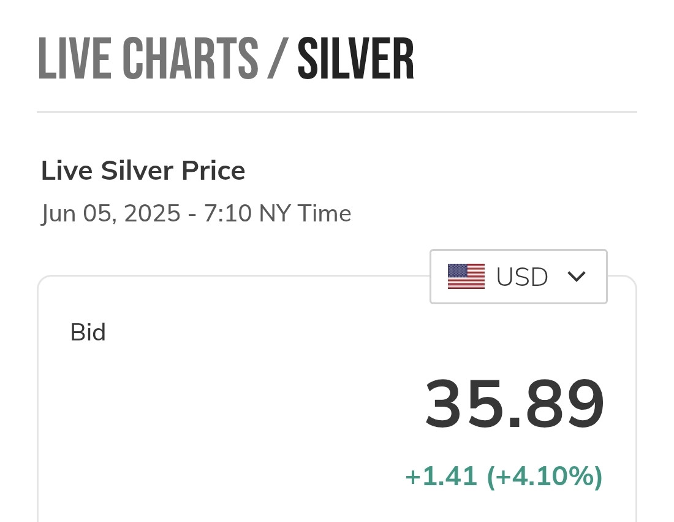Screen dimensions: 674x522
Task: Click the word CHARTS in header
Action: [x=190, y=59]
